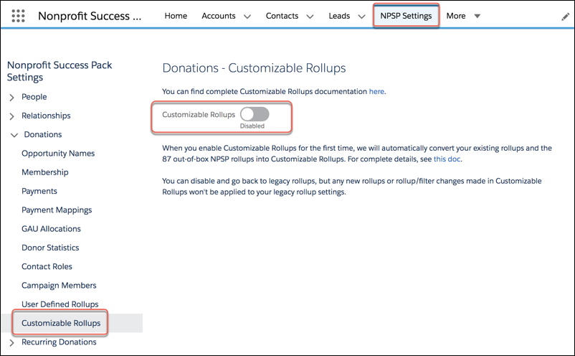
Task: Open Contact Roles settings
Action: [x=47, y=266]
